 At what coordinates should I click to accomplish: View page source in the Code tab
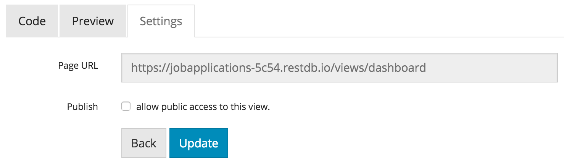tap(32, 21)
